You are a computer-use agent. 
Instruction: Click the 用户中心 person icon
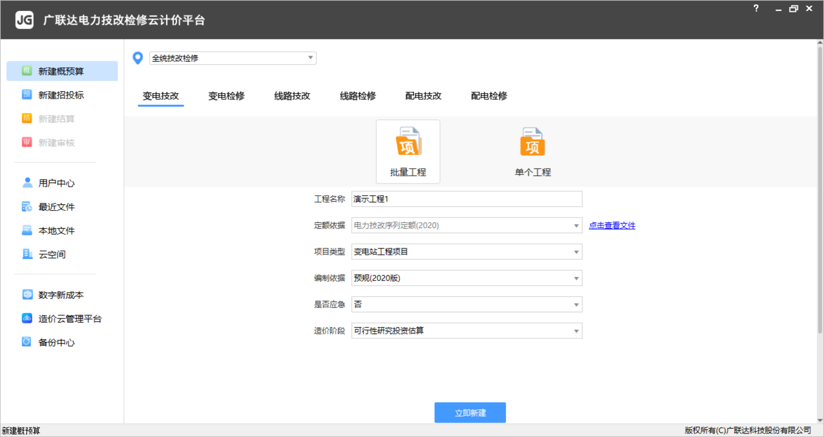pos(27,183)
